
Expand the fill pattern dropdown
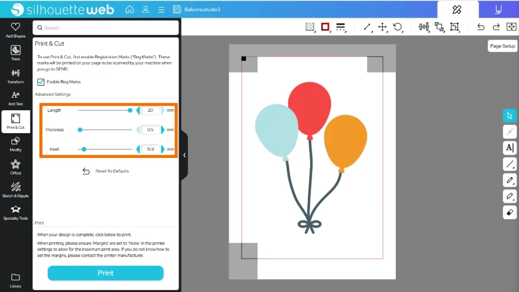point(310,27)
